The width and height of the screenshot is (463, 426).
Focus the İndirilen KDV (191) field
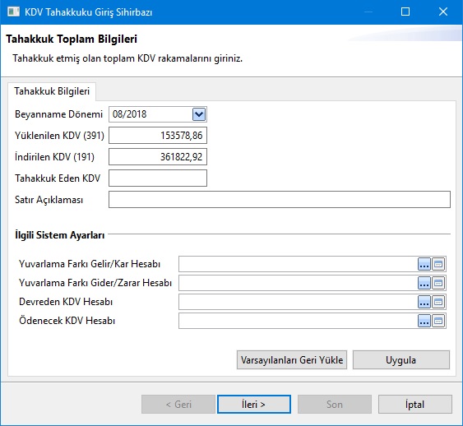tap(158, 157)
